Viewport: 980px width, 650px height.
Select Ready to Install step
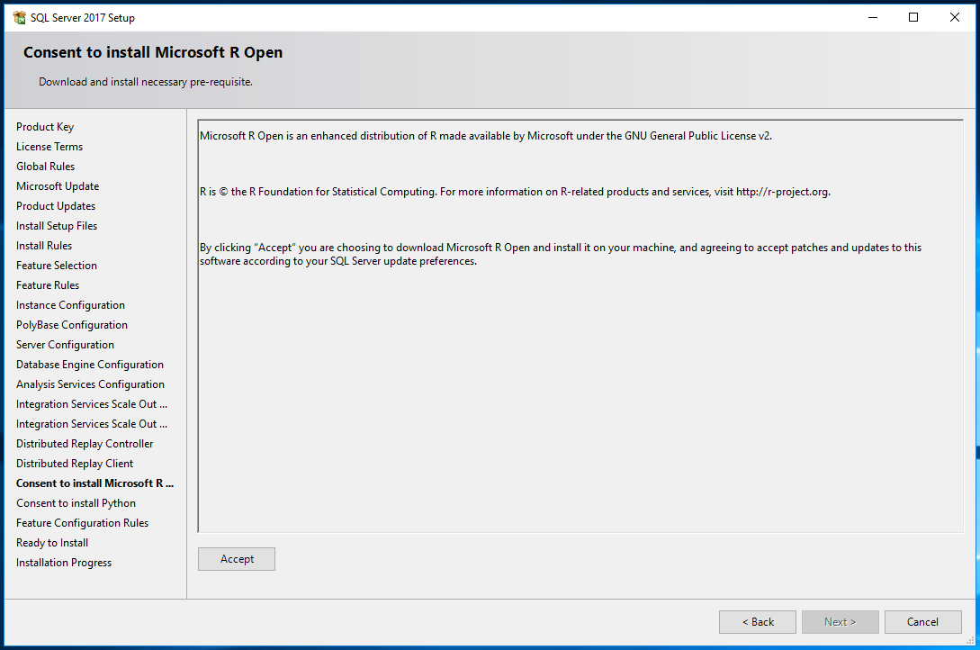click(x=52, y=543)
